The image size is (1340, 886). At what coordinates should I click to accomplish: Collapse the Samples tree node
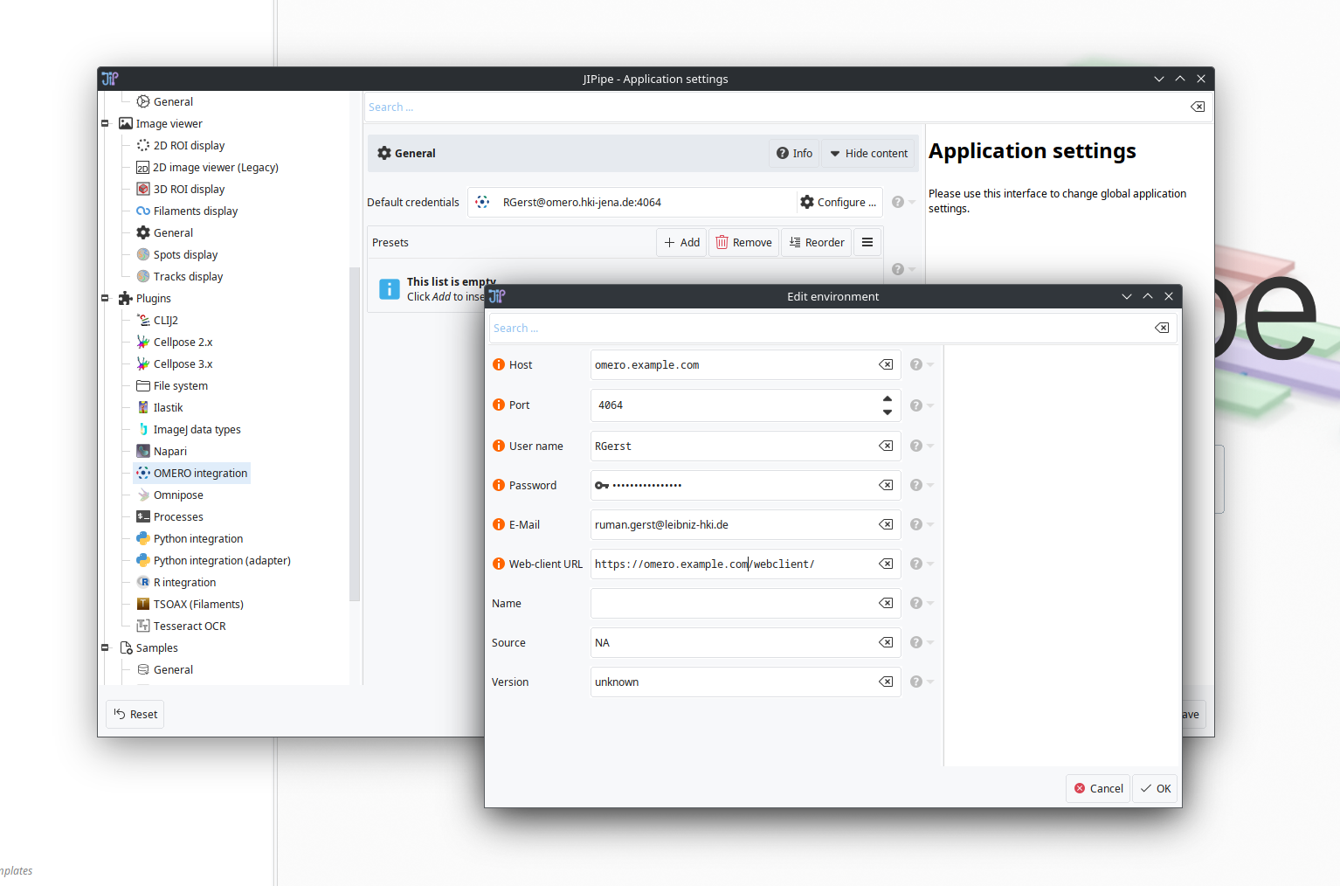tap(105, 648)
